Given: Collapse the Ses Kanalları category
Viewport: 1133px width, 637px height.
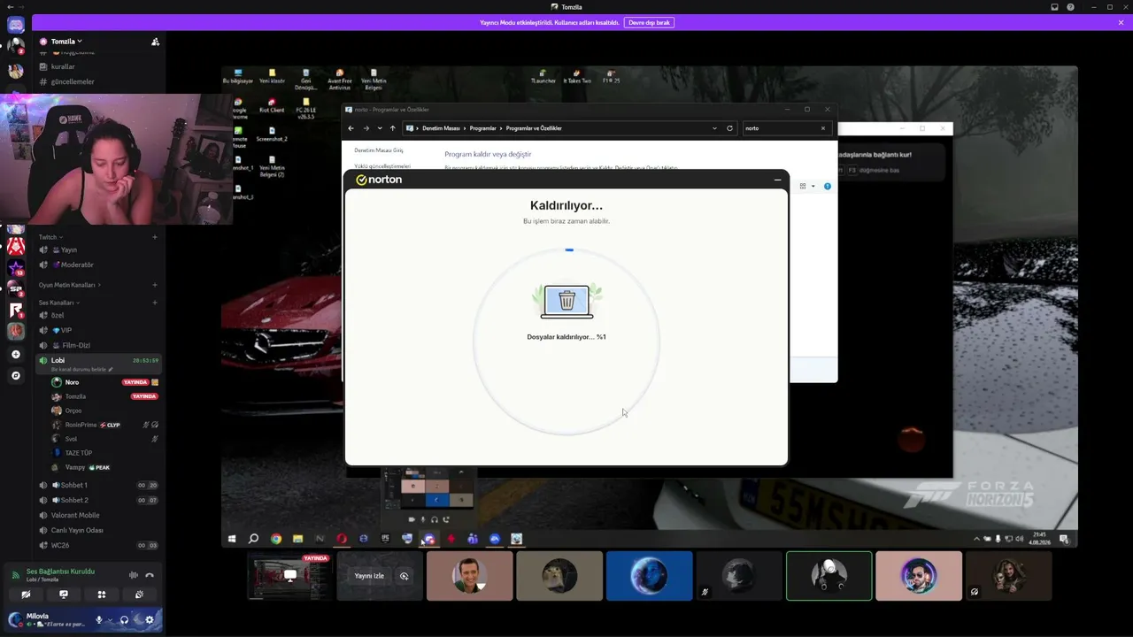Looking at the screenshot, I should coord(58,303).
